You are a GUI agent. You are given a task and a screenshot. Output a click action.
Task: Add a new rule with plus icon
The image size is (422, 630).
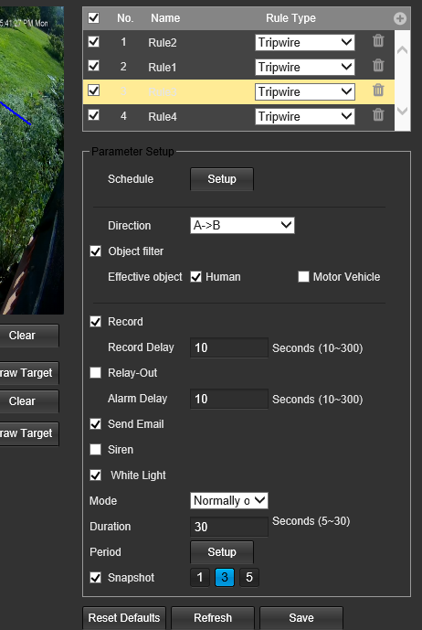point(399,18)
